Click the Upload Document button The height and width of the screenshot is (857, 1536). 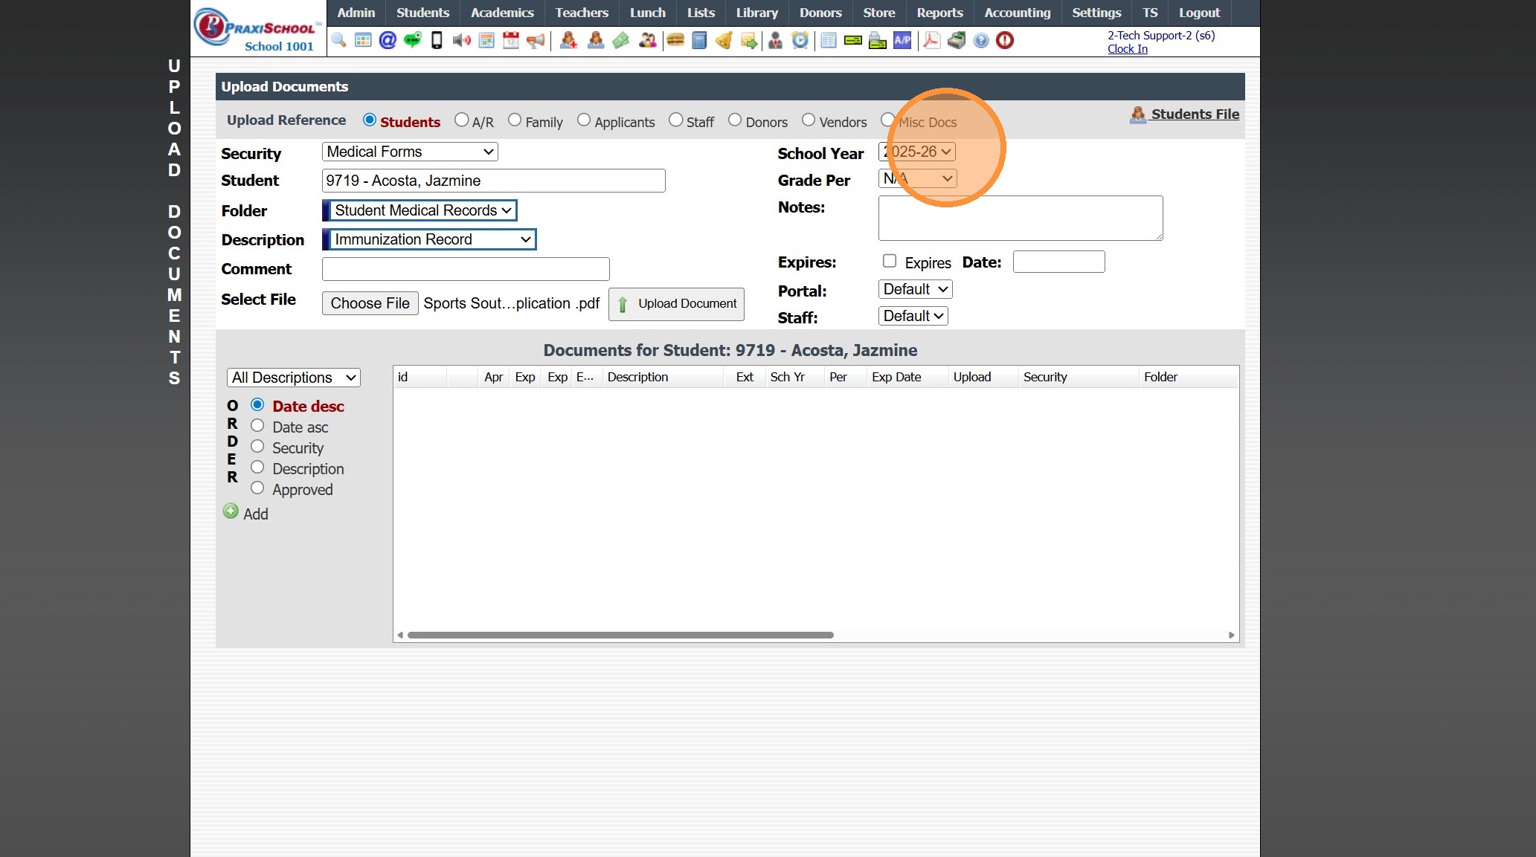click(676, 304)
